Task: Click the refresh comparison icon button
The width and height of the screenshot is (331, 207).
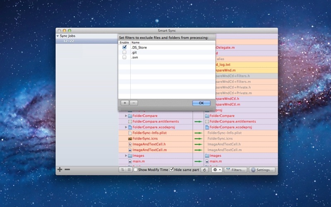Action: (x=204, y=170)
